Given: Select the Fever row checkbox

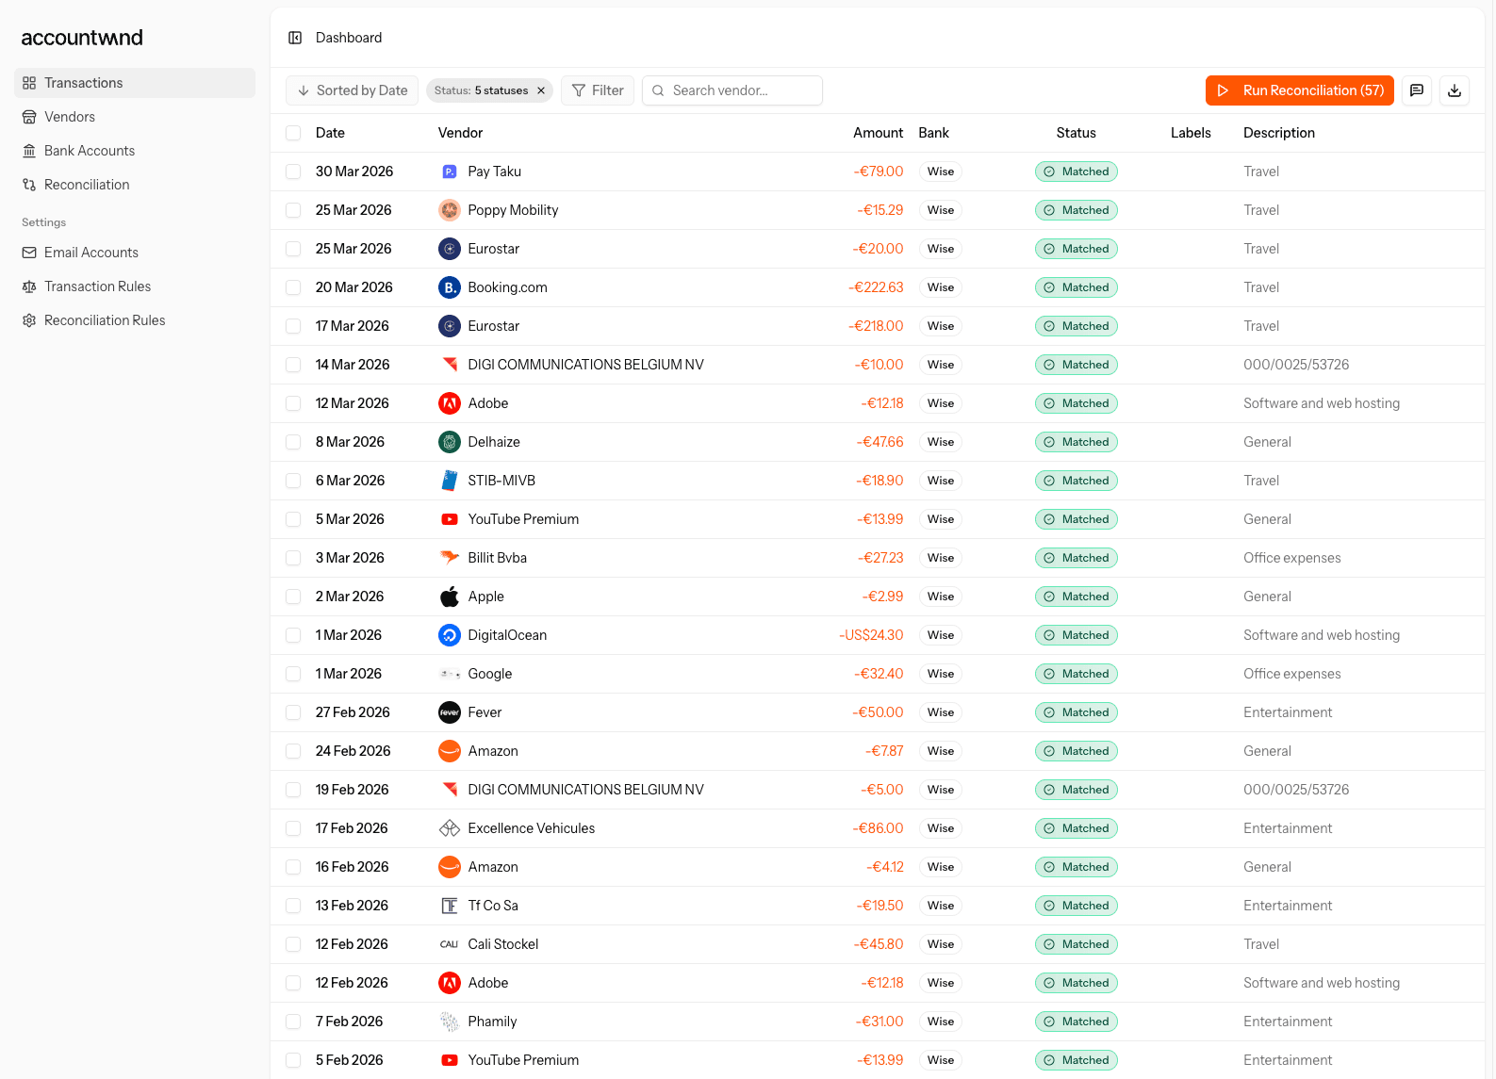Looking at the screenshot, I should (x=293, y=712).
